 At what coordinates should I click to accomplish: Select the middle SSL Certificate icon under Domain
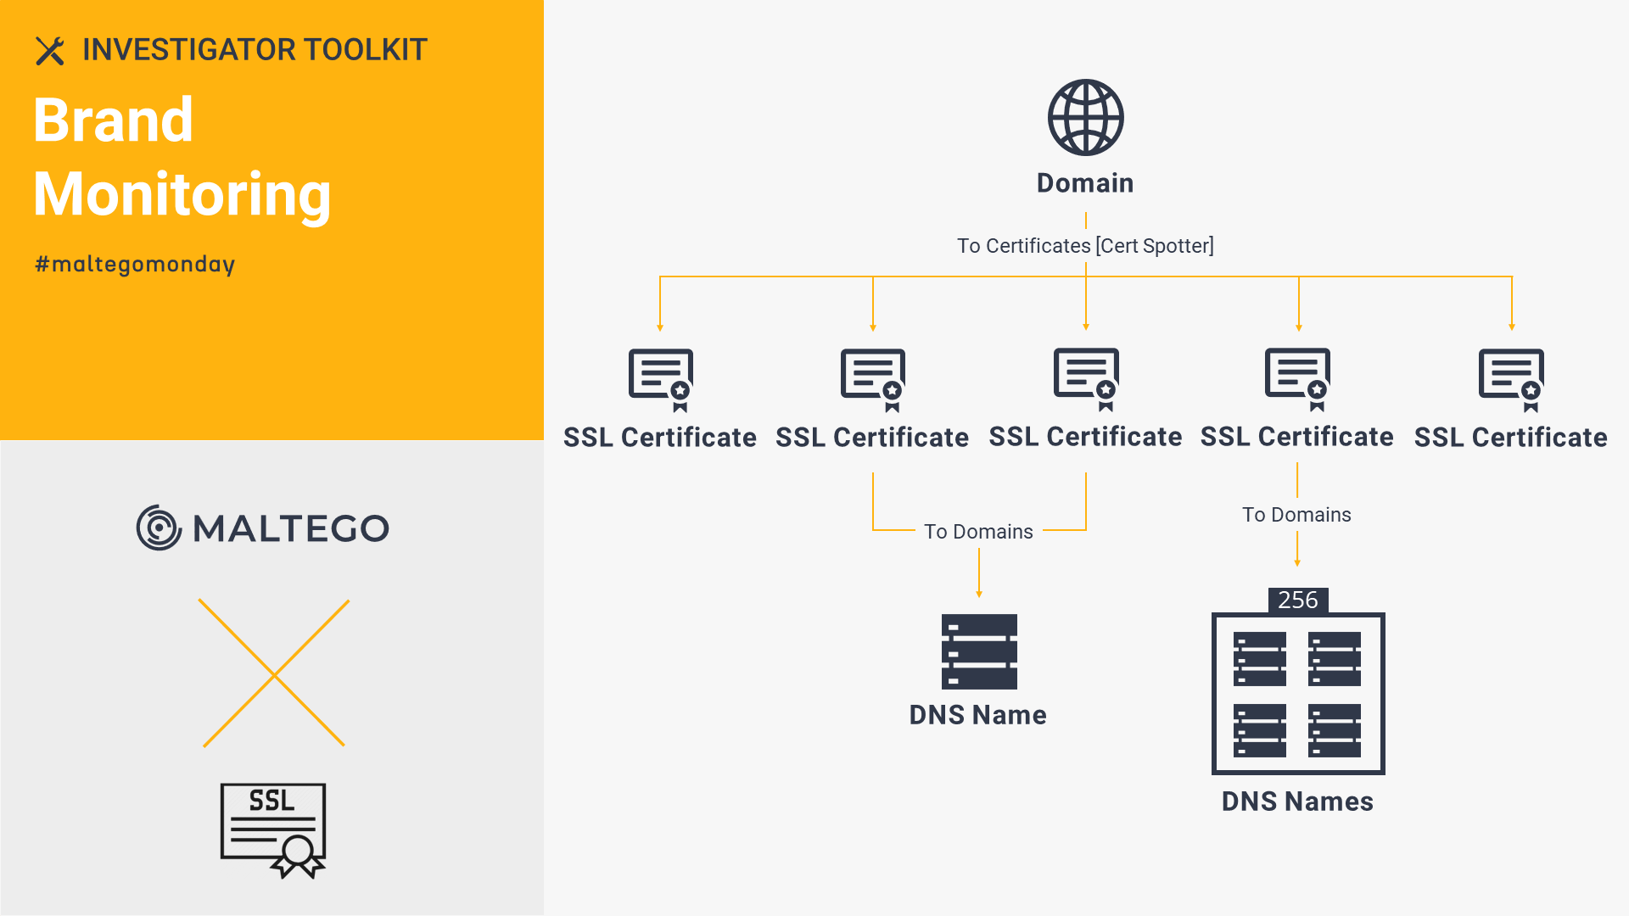[x=1086, y=379]
